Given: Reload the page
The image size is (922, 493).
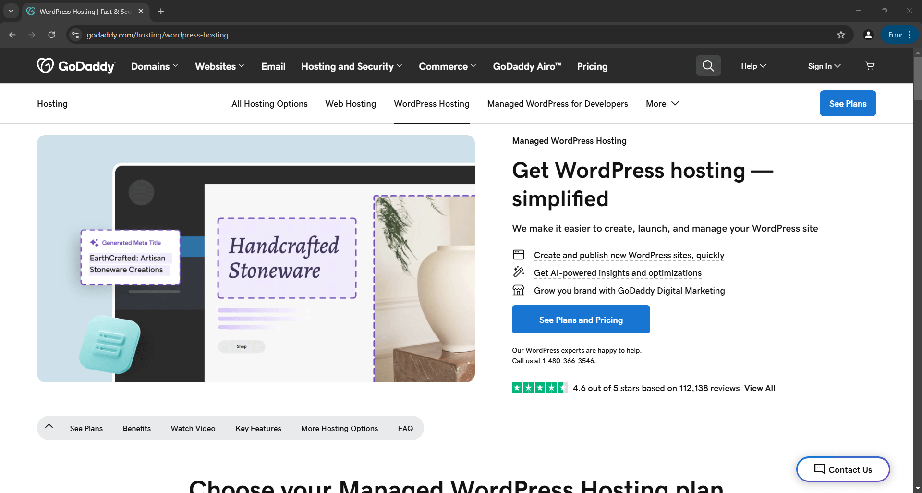Looking at the screenshot, I should pos(51,35).
